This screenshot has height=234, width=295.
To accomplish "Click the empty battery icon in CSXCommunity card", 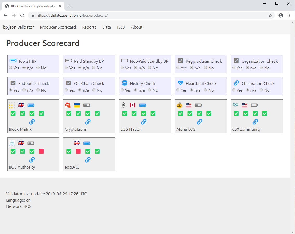I will 254,105.
